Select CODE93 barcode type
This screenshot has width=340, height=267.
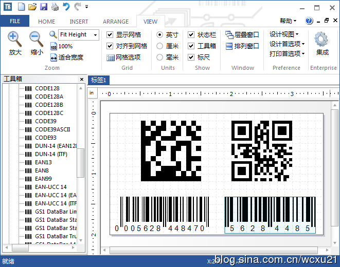pos(46,138)
